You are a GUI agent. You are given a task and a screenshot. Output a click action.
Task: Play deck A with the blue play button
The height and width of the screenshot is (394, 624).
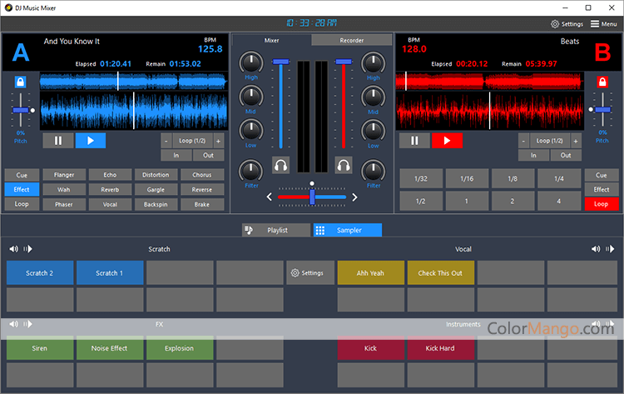90,141
